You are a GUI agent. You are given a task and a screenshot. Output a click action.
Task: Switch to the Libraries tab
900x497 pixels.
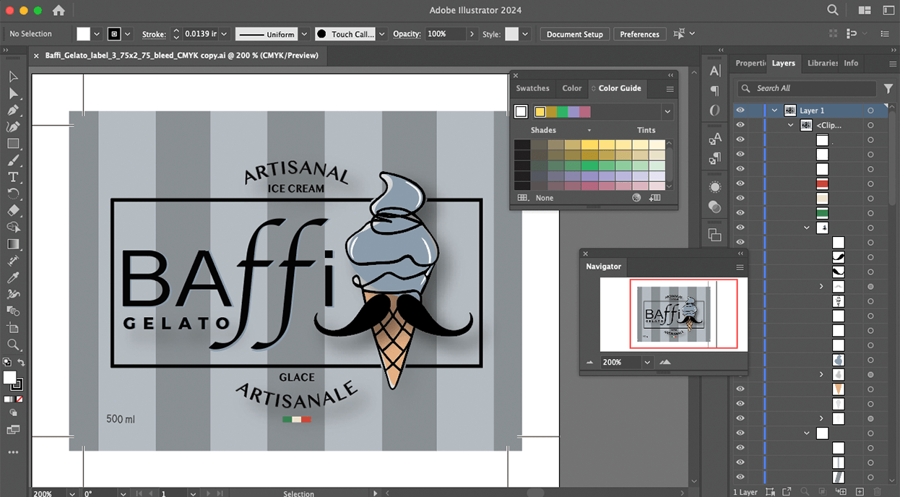pyautogui.click(x=823, y=64)
